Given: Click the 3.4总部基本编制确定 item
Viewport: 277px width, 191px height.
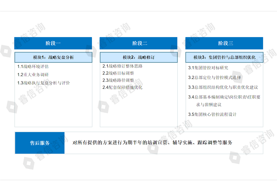Looking at the screenshot, I should point(224,97).
